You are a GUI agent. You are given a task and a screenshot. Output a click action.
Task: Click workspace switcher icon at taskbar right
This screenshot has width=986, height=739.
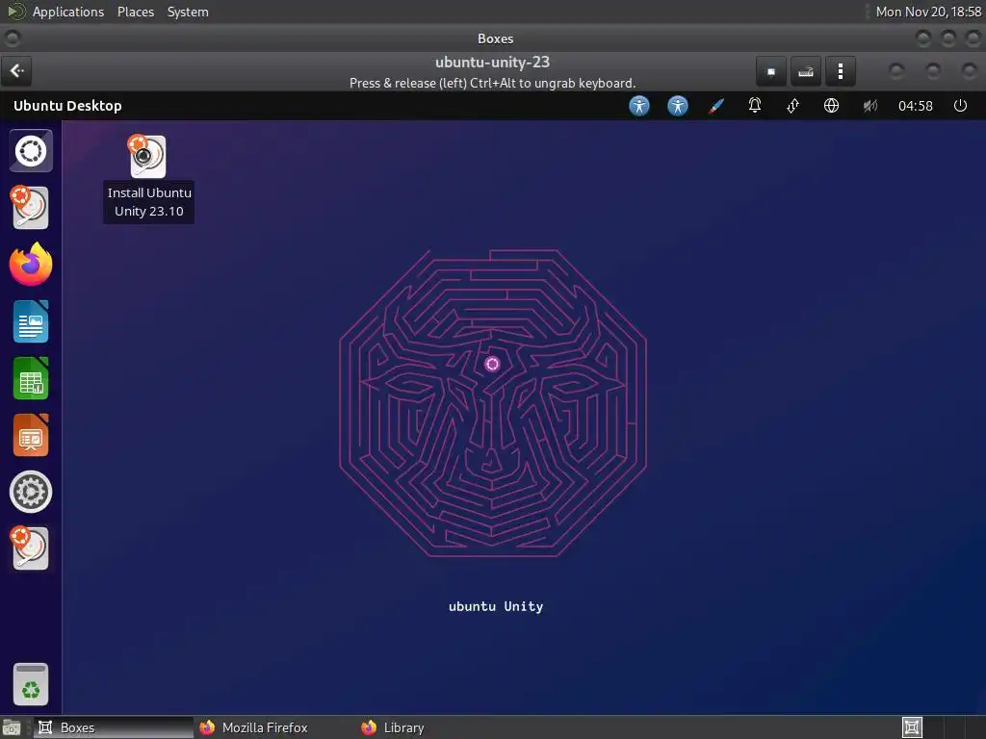(x=912, y=727)
